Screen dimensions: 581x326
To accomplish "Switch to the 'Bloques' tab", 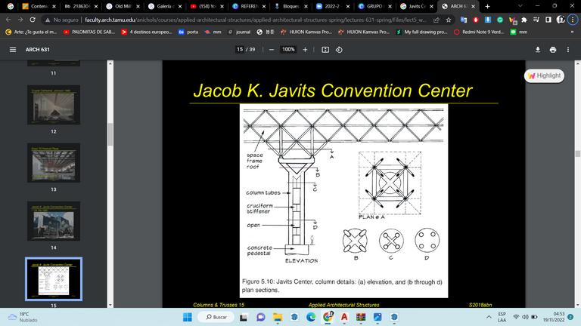I will pyautogui.click(x=290, y=6).
